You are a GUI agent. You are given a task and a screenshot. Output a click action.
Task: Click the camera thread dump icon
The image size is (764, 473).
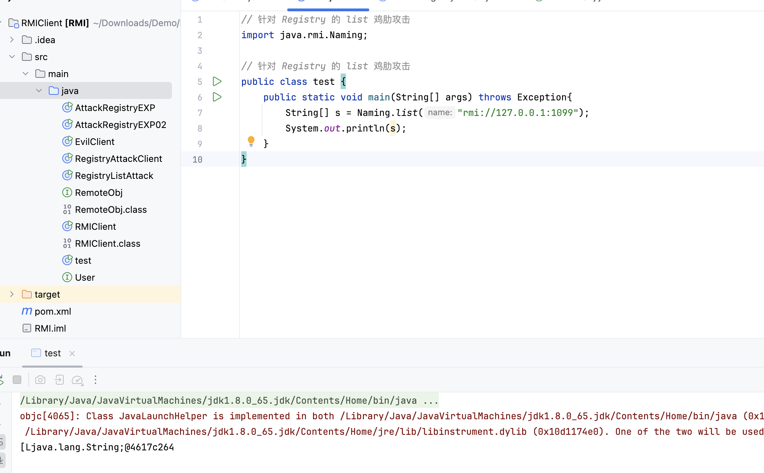40,380
